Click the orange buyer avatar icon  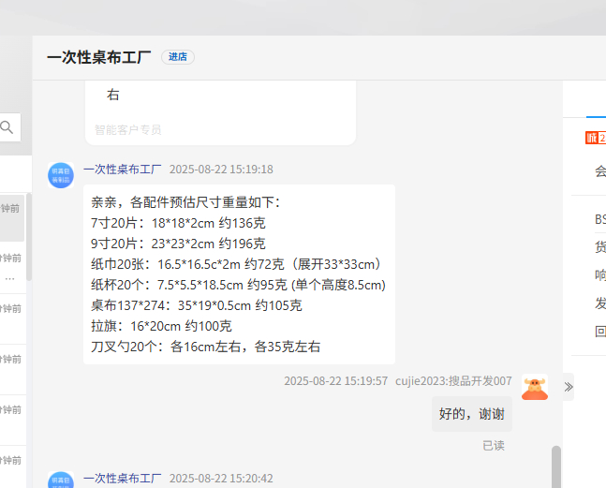[535, 388]
